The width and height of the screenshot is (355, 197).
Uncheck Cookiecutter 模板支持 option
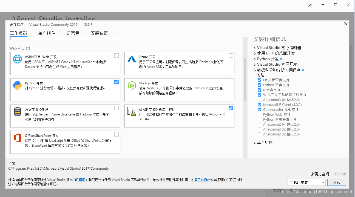point(259,110)
